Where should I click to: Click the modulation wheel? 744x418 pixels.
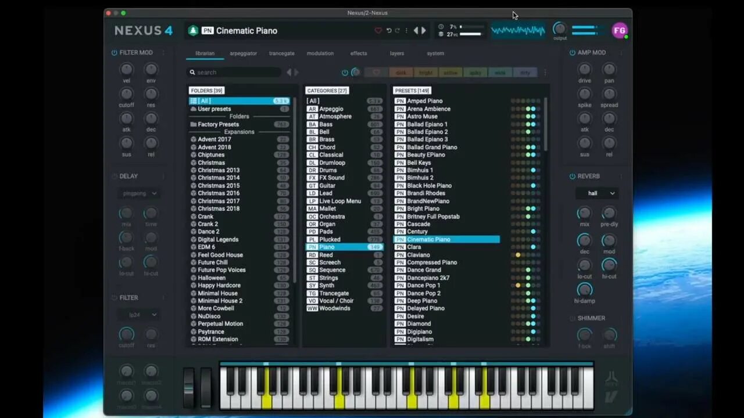(206, 387)
